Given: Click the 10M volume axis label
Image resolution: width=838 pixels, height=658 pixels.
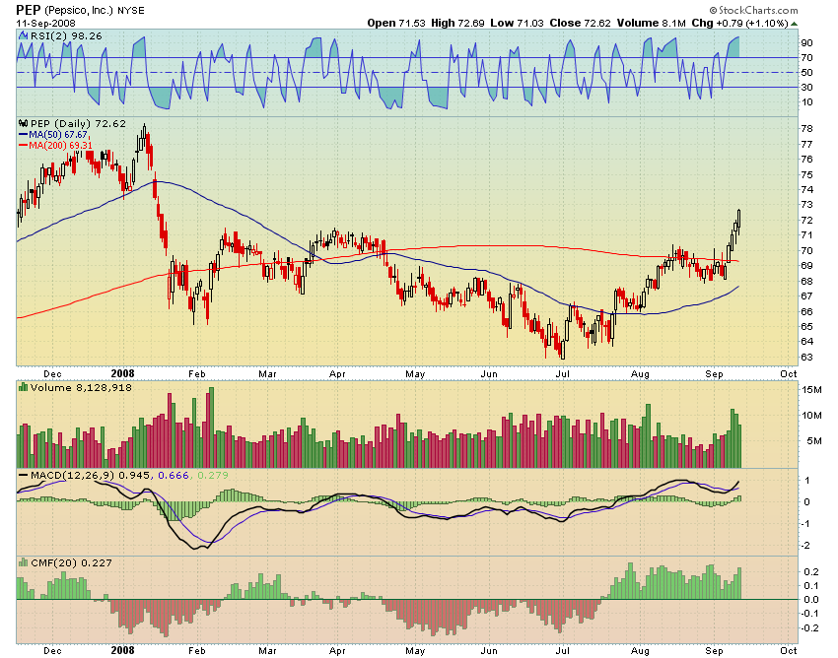Looking at the screenshot, I should 811,416.
